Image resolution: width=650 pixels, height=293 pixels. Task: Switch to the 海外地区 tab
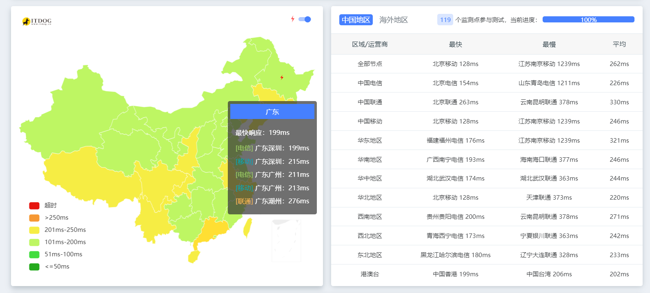coord(393,20)
